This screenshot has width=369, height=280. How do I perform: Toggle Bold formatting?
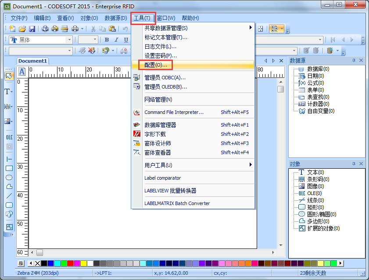pos(107,40)
